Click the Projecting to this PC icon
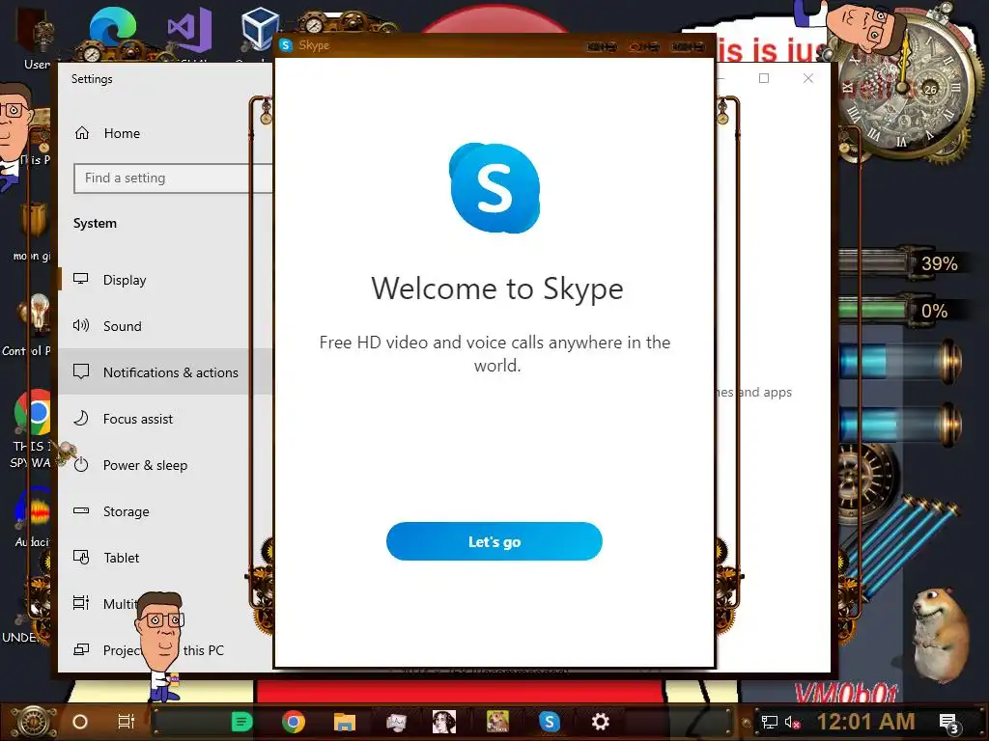 [x=81, y=649]
